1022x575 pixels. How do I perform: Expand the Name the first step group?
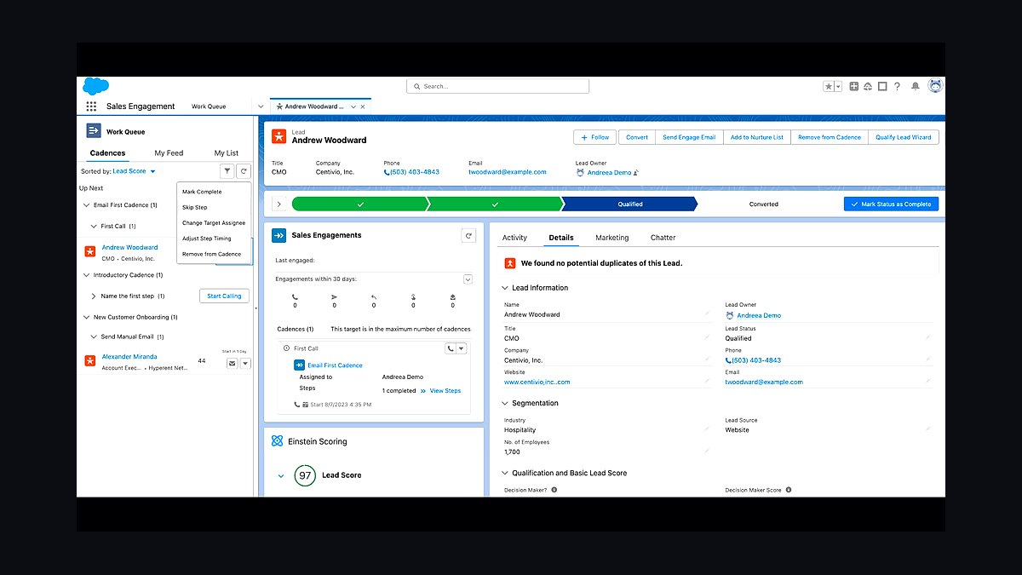tap(94, 296)
